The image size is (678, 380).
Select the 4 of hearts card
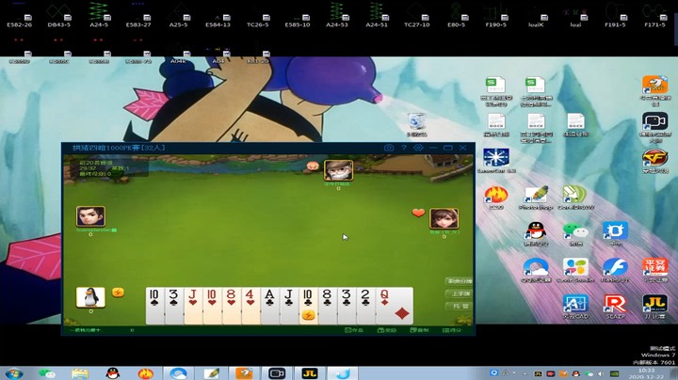tap(250, 306)
